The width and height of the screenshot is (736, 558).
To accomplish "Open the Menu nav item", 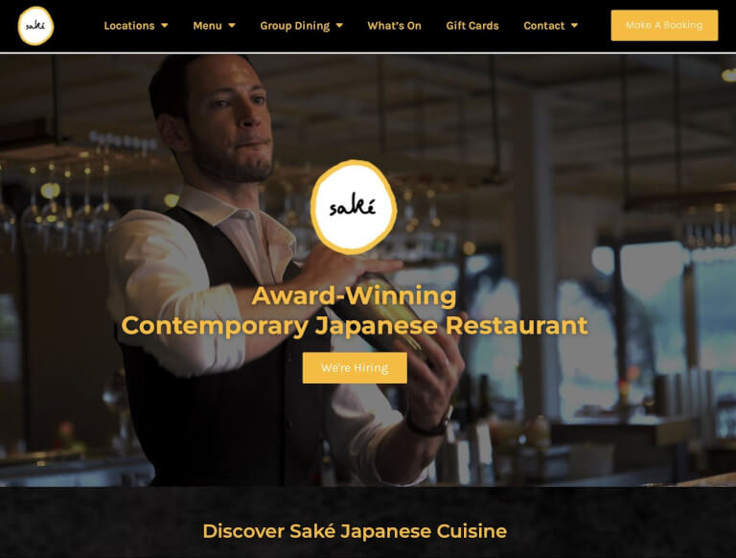I will click(207, 26).
